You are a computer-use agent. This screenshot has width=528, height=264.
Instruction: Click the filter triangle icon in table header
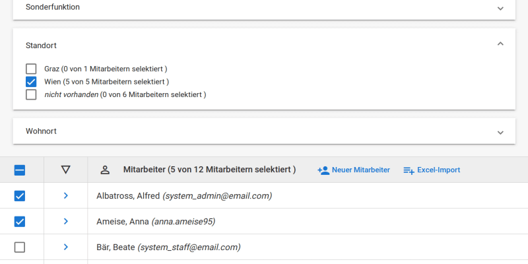click(x=65, y=170)
